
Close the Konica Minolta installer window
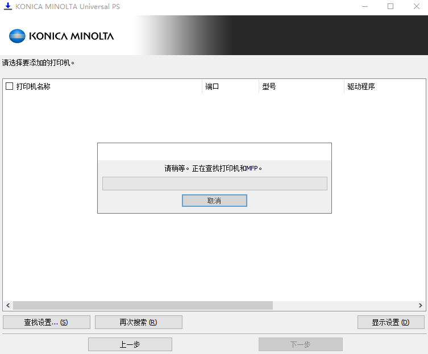415,6
